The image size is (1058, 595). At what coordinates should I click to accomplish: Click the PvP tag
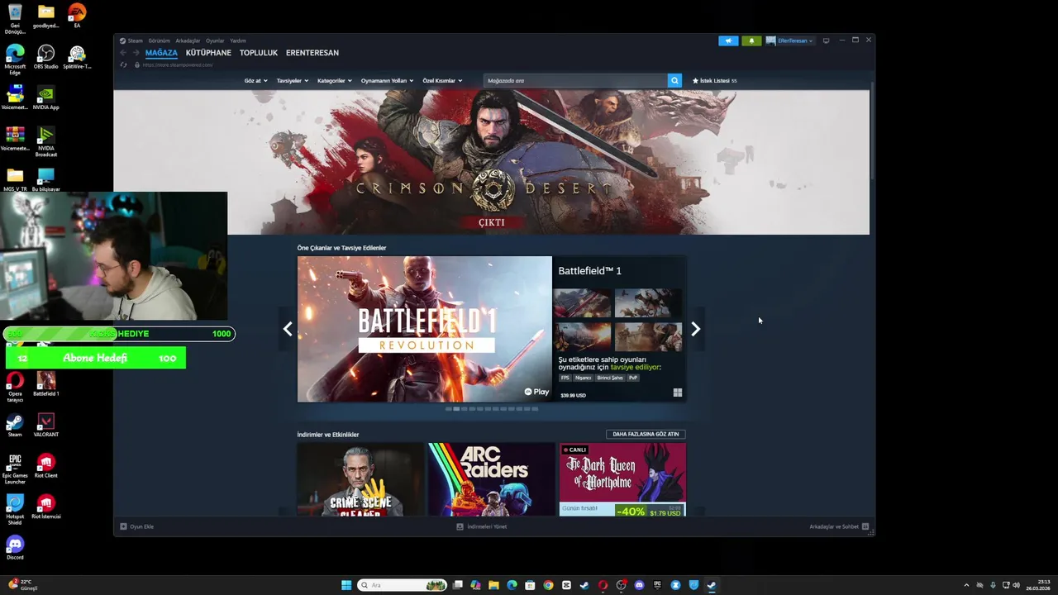coord(633,378)
